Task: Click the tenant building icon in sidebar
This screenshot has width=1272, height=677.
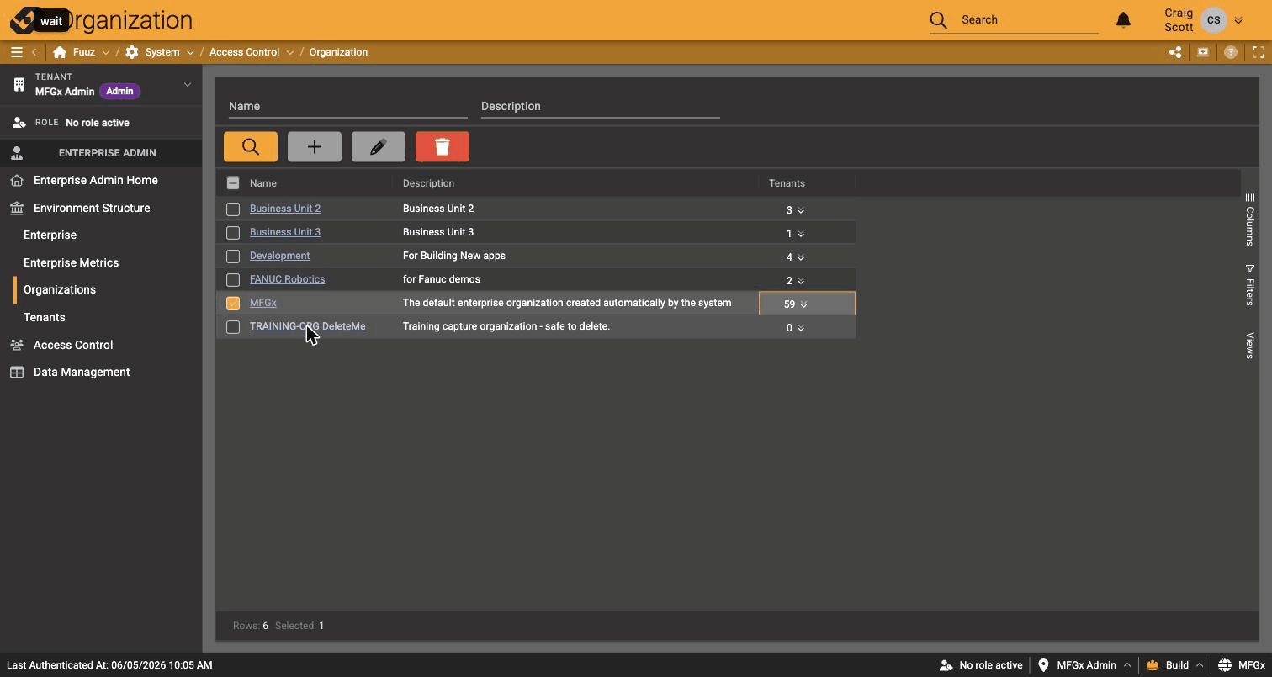Action: point(19,85)
